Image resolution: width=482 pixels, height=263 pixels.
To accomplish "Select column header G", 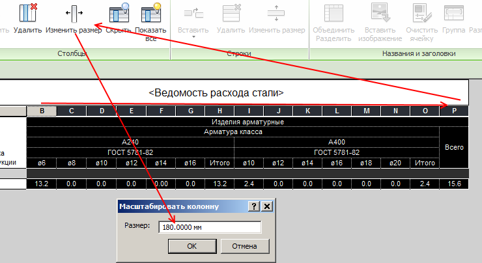I will (190, 111).
